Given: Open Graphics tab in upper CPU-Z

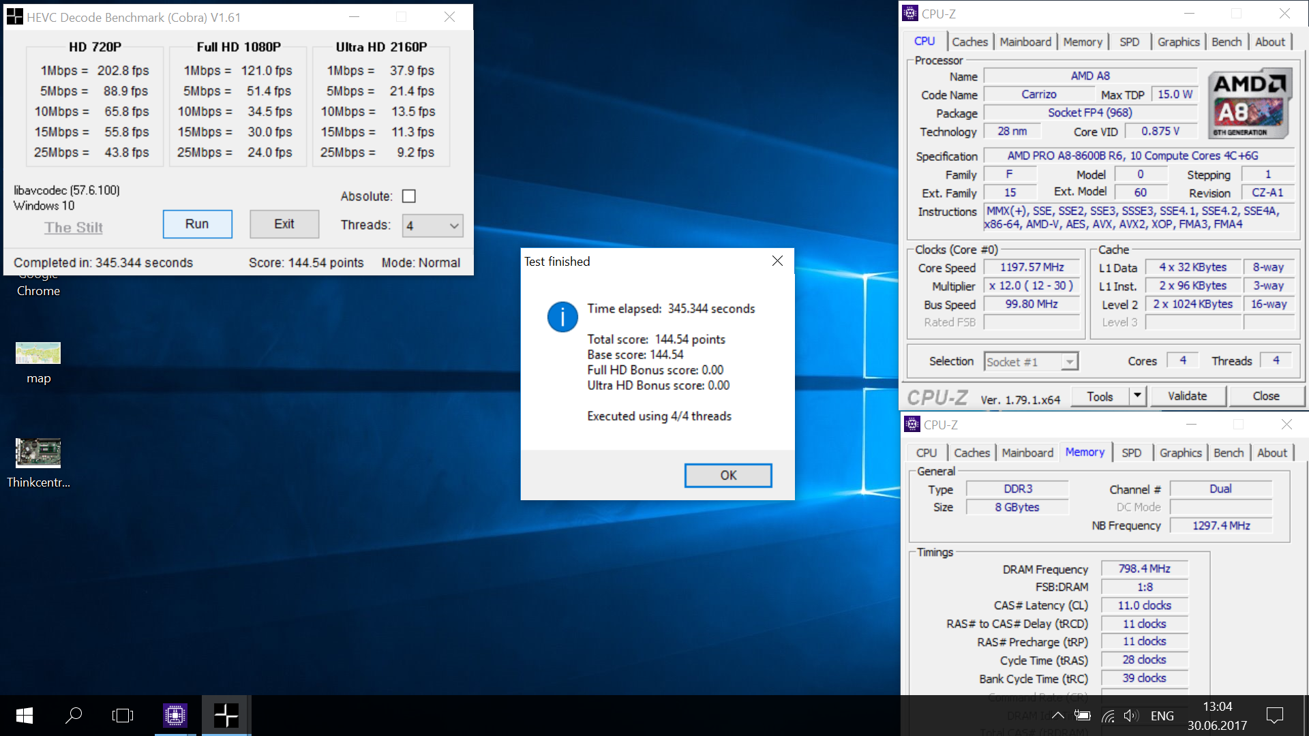Looking at the screenshot, I should tap(1178, 42).
